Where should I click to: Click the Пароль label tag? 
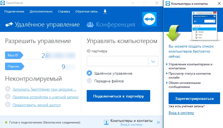[x=14, y=66]
